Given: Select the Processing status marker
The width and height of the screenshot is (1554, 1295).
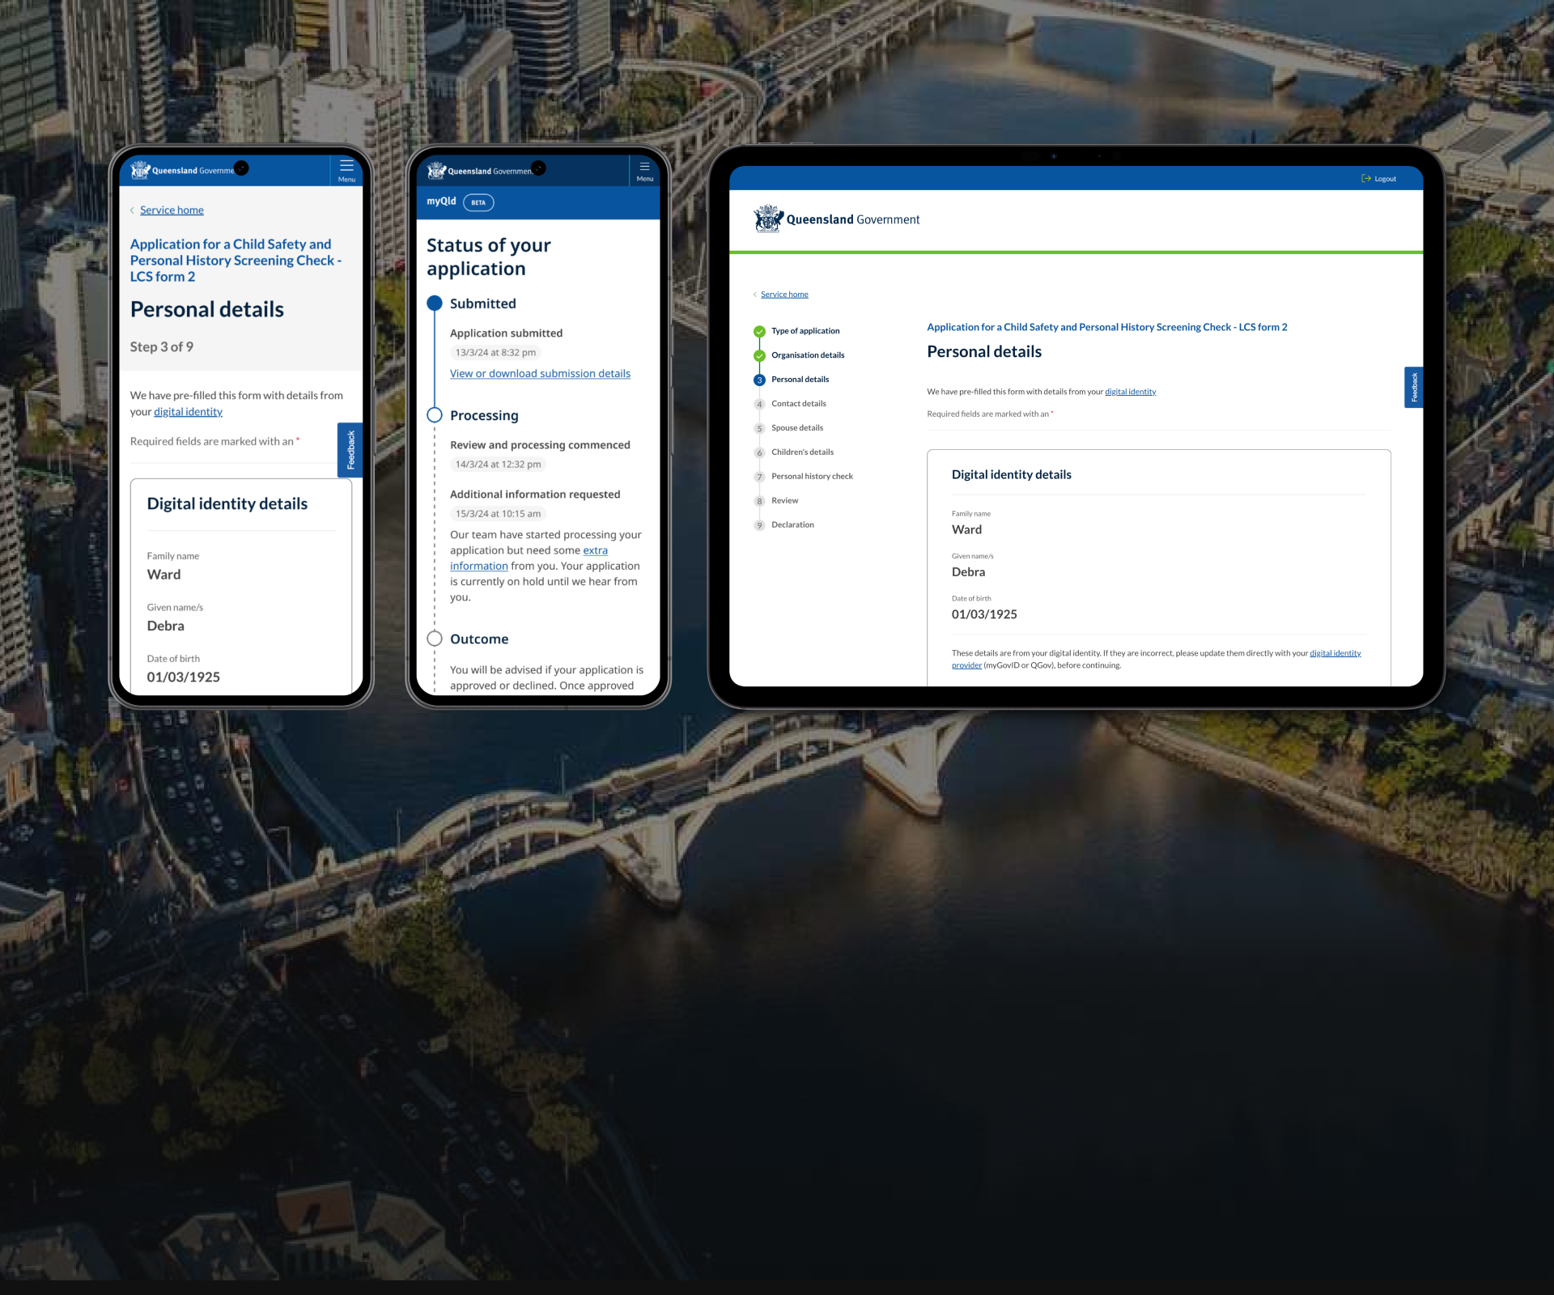Looking at the screenshot, I should (x=435, y=415).
